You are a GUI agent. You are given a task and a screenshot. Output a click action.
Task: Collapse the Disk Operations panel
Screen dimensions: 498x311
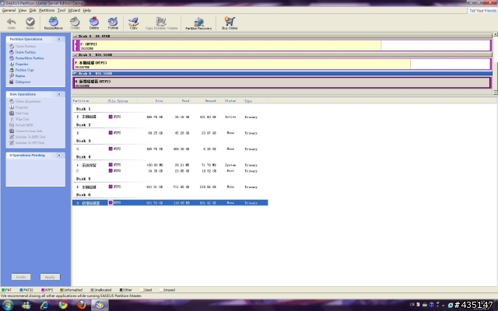(59, 94)
